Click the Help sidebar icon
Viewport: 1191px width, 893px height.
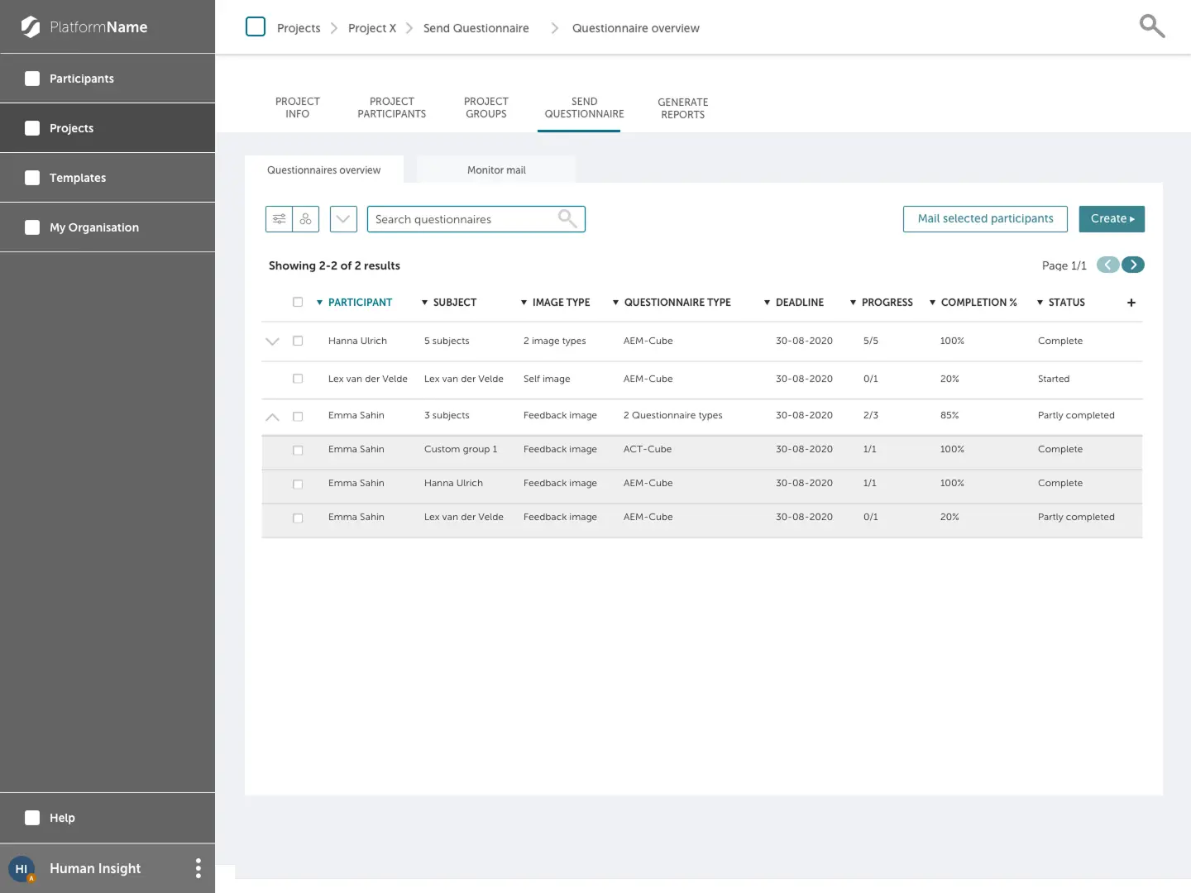pos(32,818)
